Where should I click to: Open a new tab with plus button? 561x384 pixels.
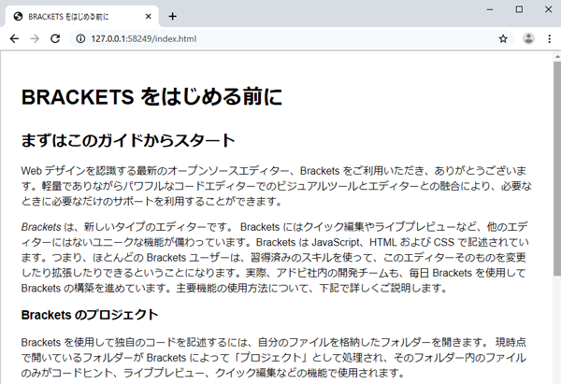(172, 17)
